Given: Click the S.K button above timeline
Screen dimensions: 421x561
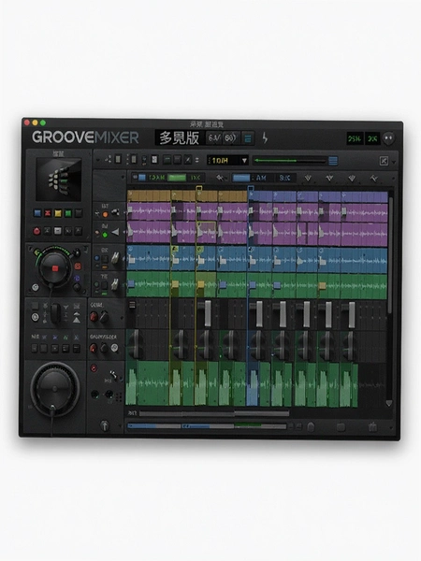Looking at the screenshot, I should (x=285, y=178).
